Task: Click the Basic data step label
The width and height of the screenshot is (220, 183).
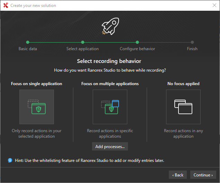Action: (28, 49)
